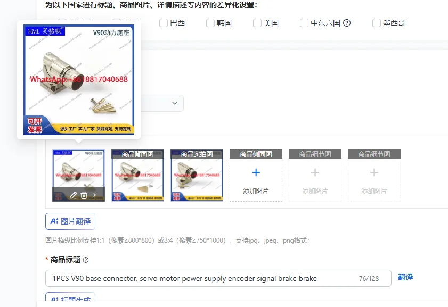The image size is (448, 307).
Task: Click the image ratio hint text line
Action: (177, 240)
